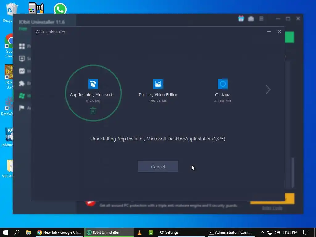Show hidden system tray icons

coord(262,232)
